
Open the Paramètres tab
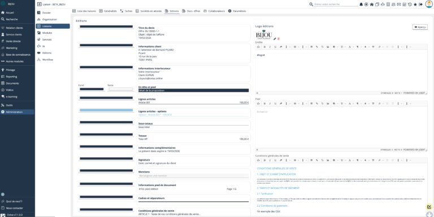tap(237, 11)
